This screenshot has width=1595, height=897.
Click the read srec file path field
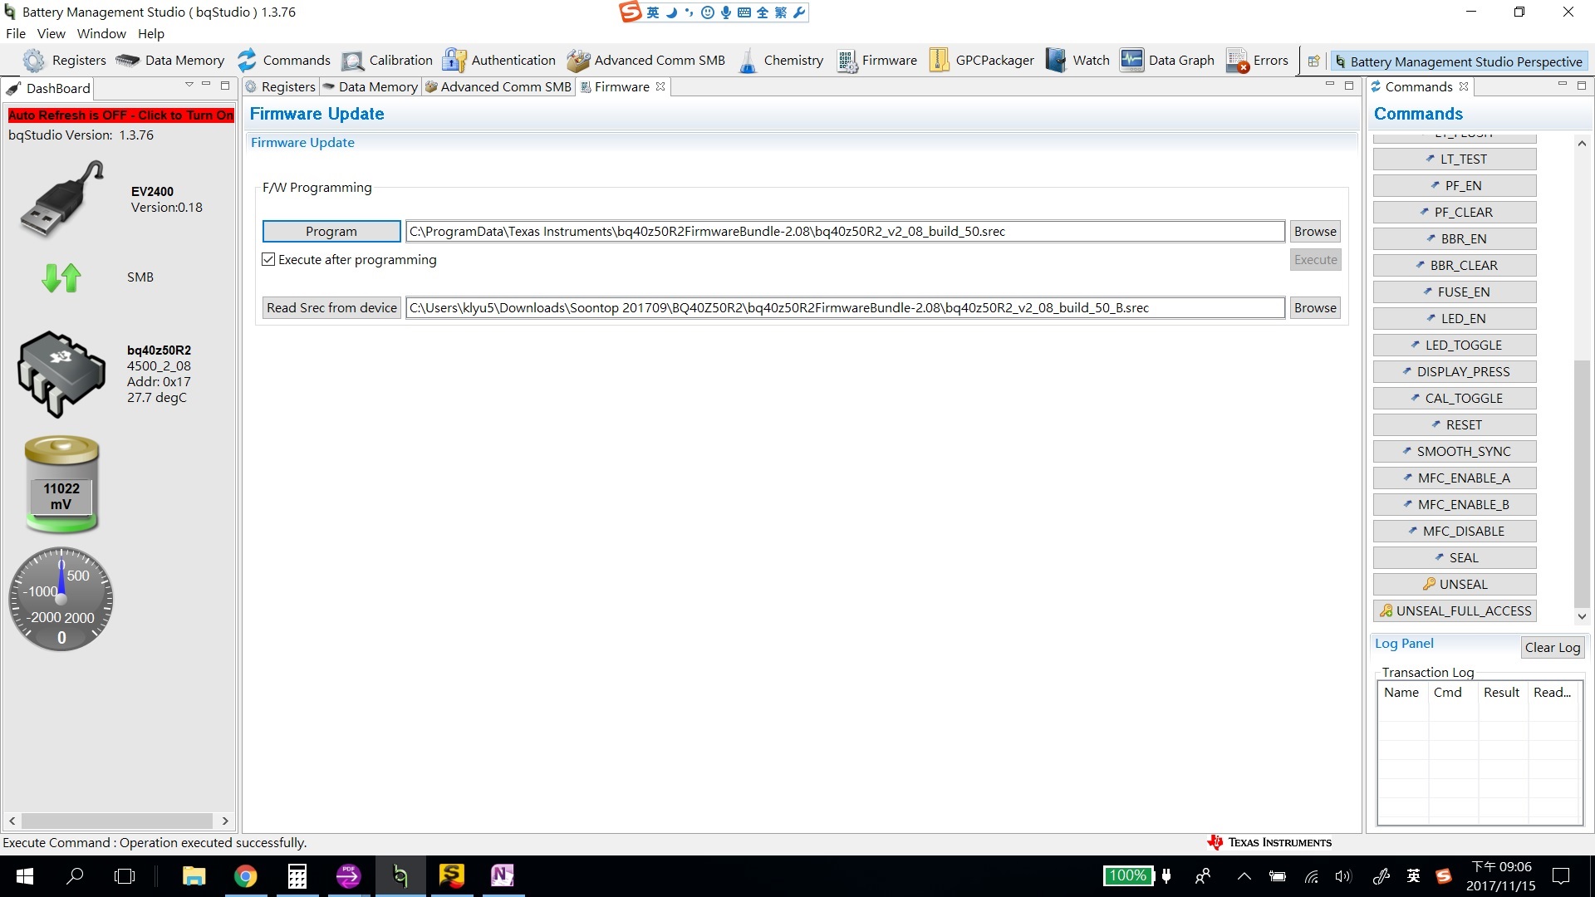(x=845, y=308)
